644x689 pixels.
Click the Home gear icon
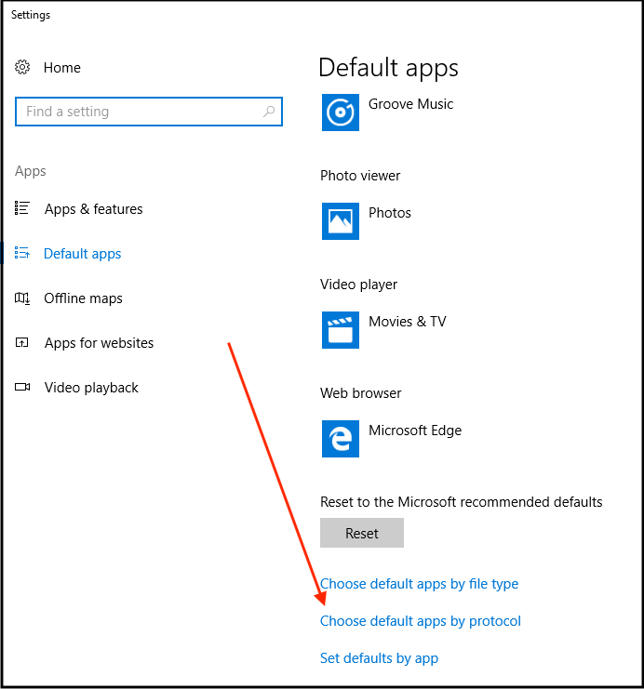(22, 67)
